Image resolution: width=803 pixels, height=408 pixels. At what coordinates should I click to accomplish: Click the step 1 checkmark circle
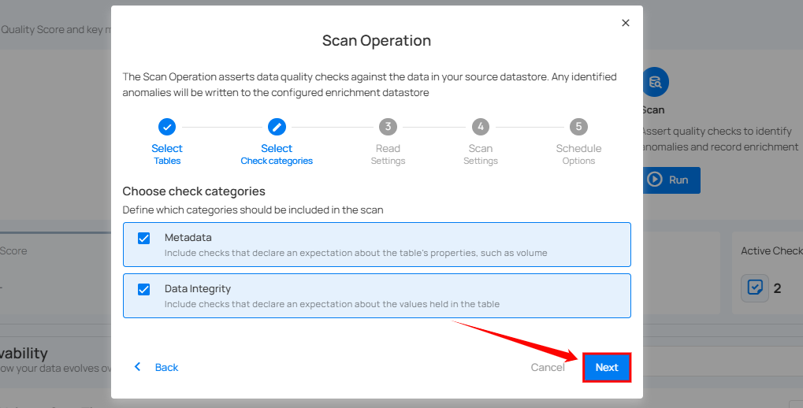tap(167, 127)
